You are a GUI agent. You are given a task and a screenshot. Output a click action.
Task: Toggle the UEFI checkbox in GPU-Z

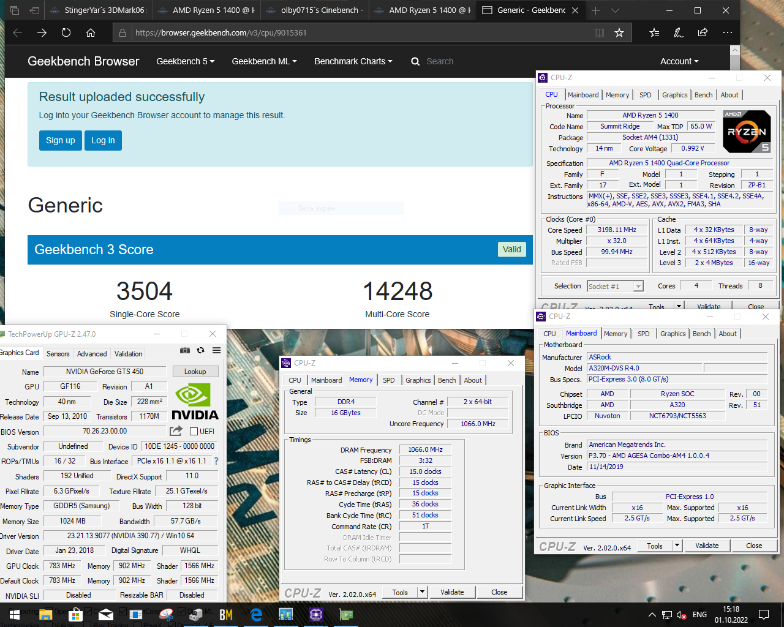coord(194,432)
